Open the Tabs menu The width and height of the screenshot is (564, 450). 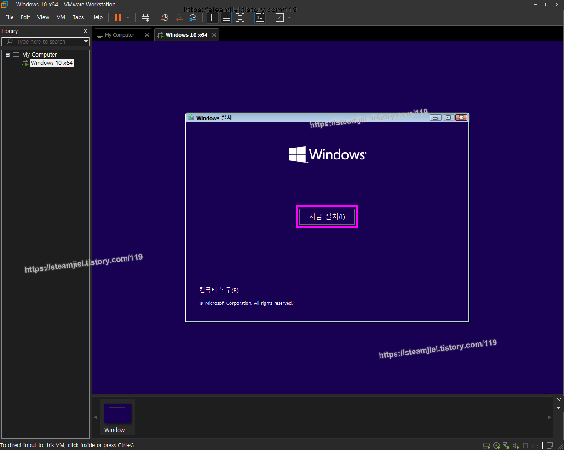(x=78, y=17)
